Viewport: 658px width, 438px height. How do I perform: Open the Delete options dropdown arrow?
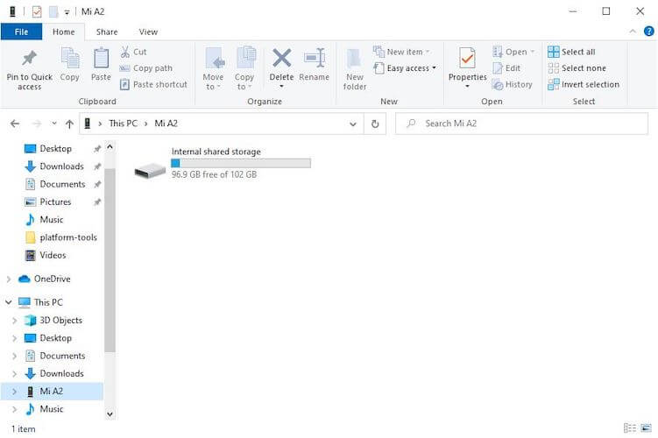[281, 87]
